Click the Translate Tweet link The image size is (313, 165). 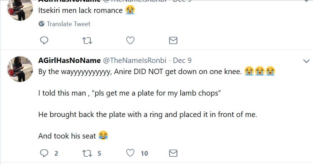[68, 24]
